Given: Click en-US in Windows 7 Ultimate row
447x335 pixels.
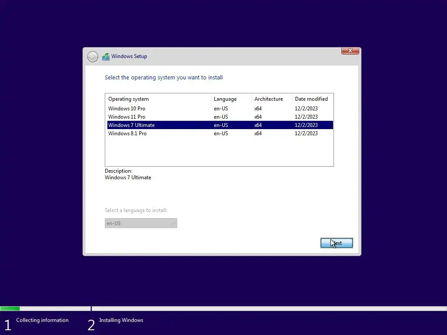Looking at the screenshot, I should click(x=221, y=125).
